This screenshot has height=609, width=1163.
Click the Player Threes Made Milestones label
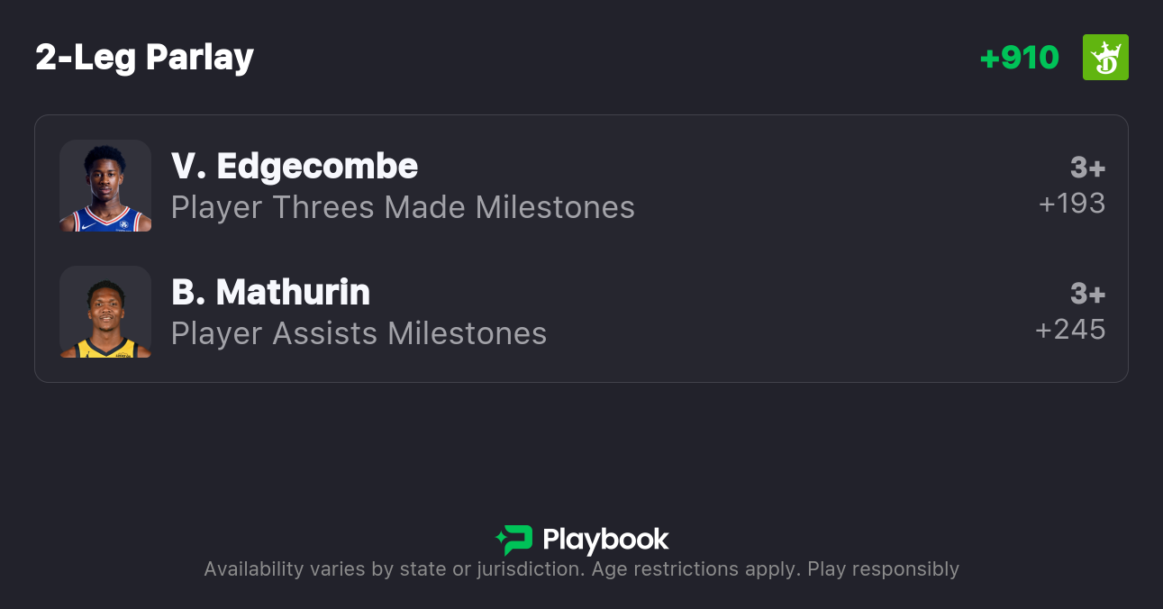pyautogui.click(x=403, y=208)
